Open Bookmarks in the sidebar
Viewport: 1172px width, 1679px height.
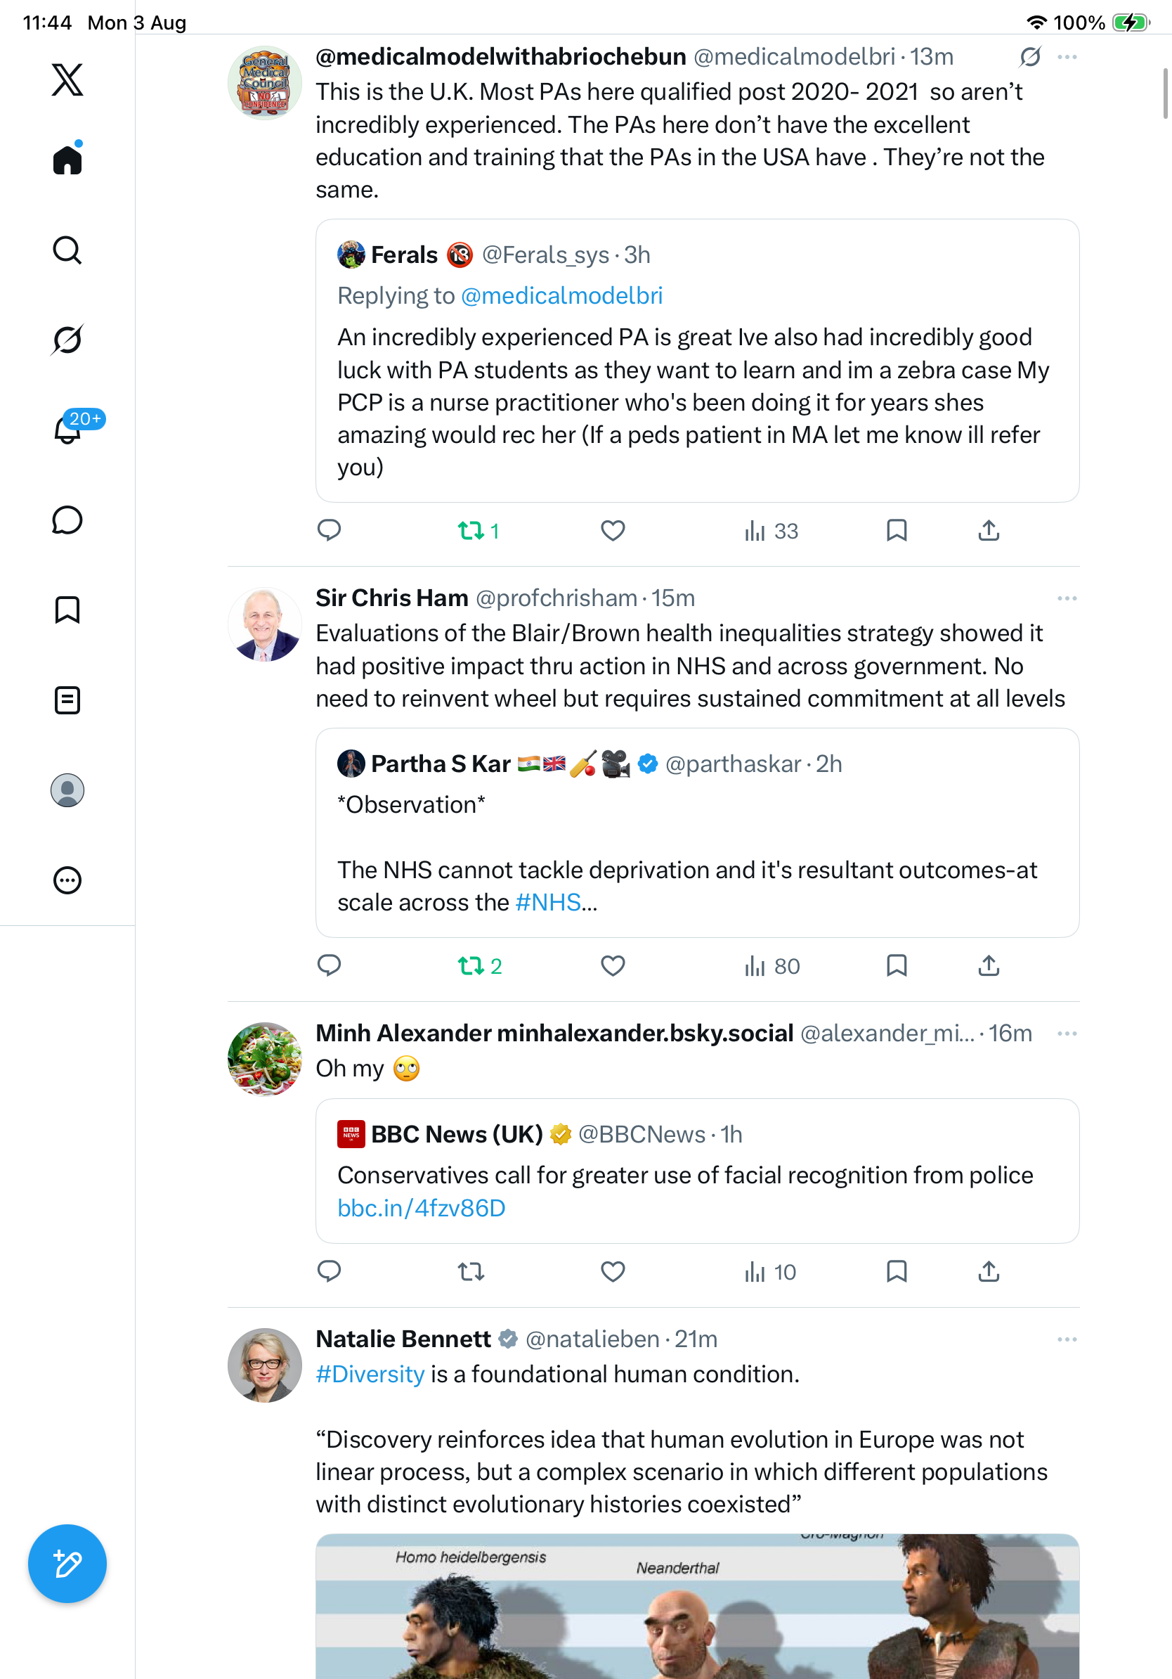67,610
